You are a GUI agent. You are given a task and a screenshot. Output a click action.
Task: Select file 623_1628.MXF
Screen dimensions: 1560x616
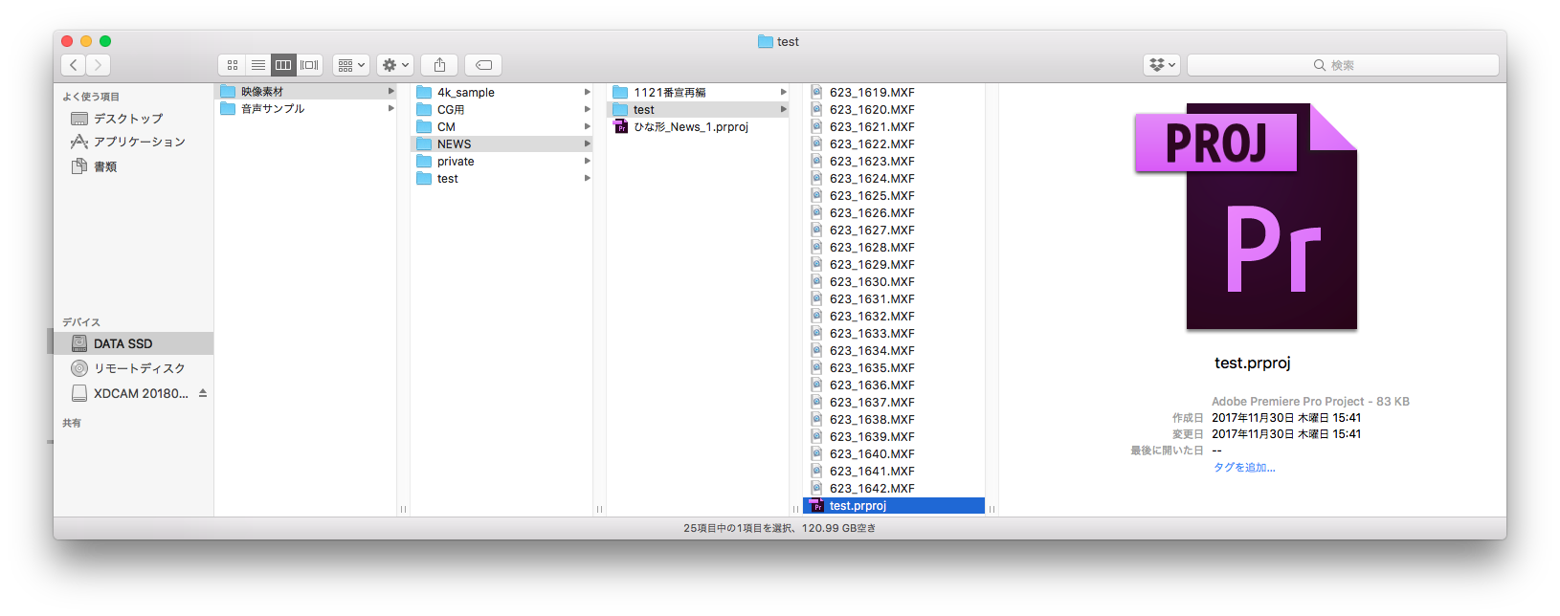click(x=894, y=248)
